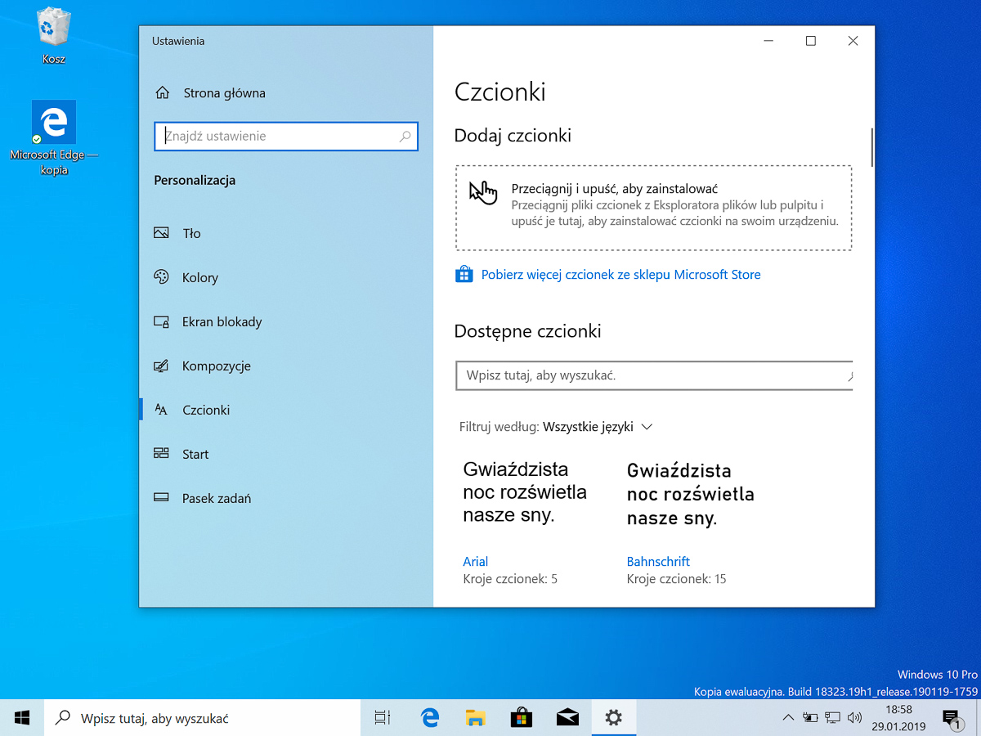
Task: Open File Explorer from the taskbar
Action: pos(475,718)
